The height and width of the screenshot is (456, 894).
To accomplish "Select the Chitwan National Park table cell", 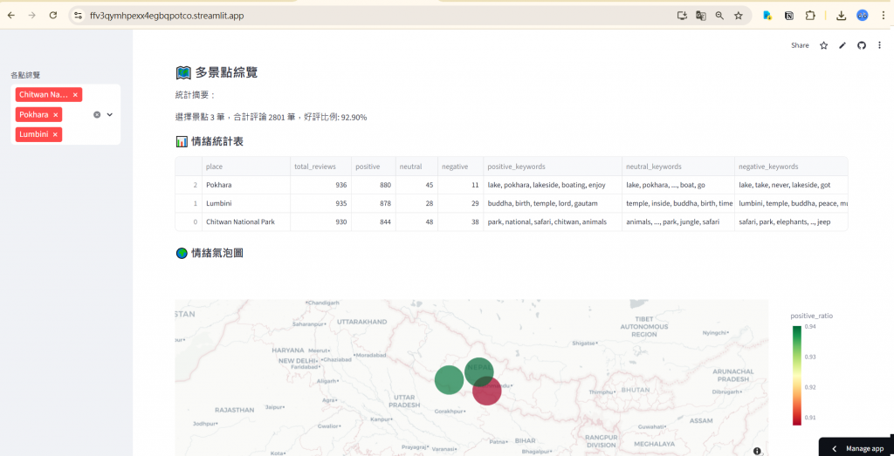I will (x=245, y=221).
